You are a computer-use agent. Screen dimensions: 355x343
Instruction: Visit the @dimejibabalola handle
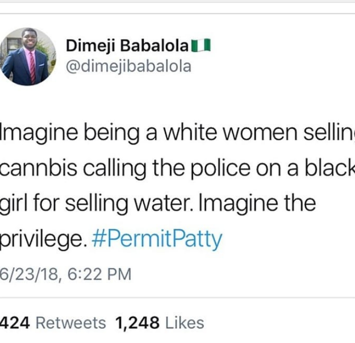(x=129, y=67)
